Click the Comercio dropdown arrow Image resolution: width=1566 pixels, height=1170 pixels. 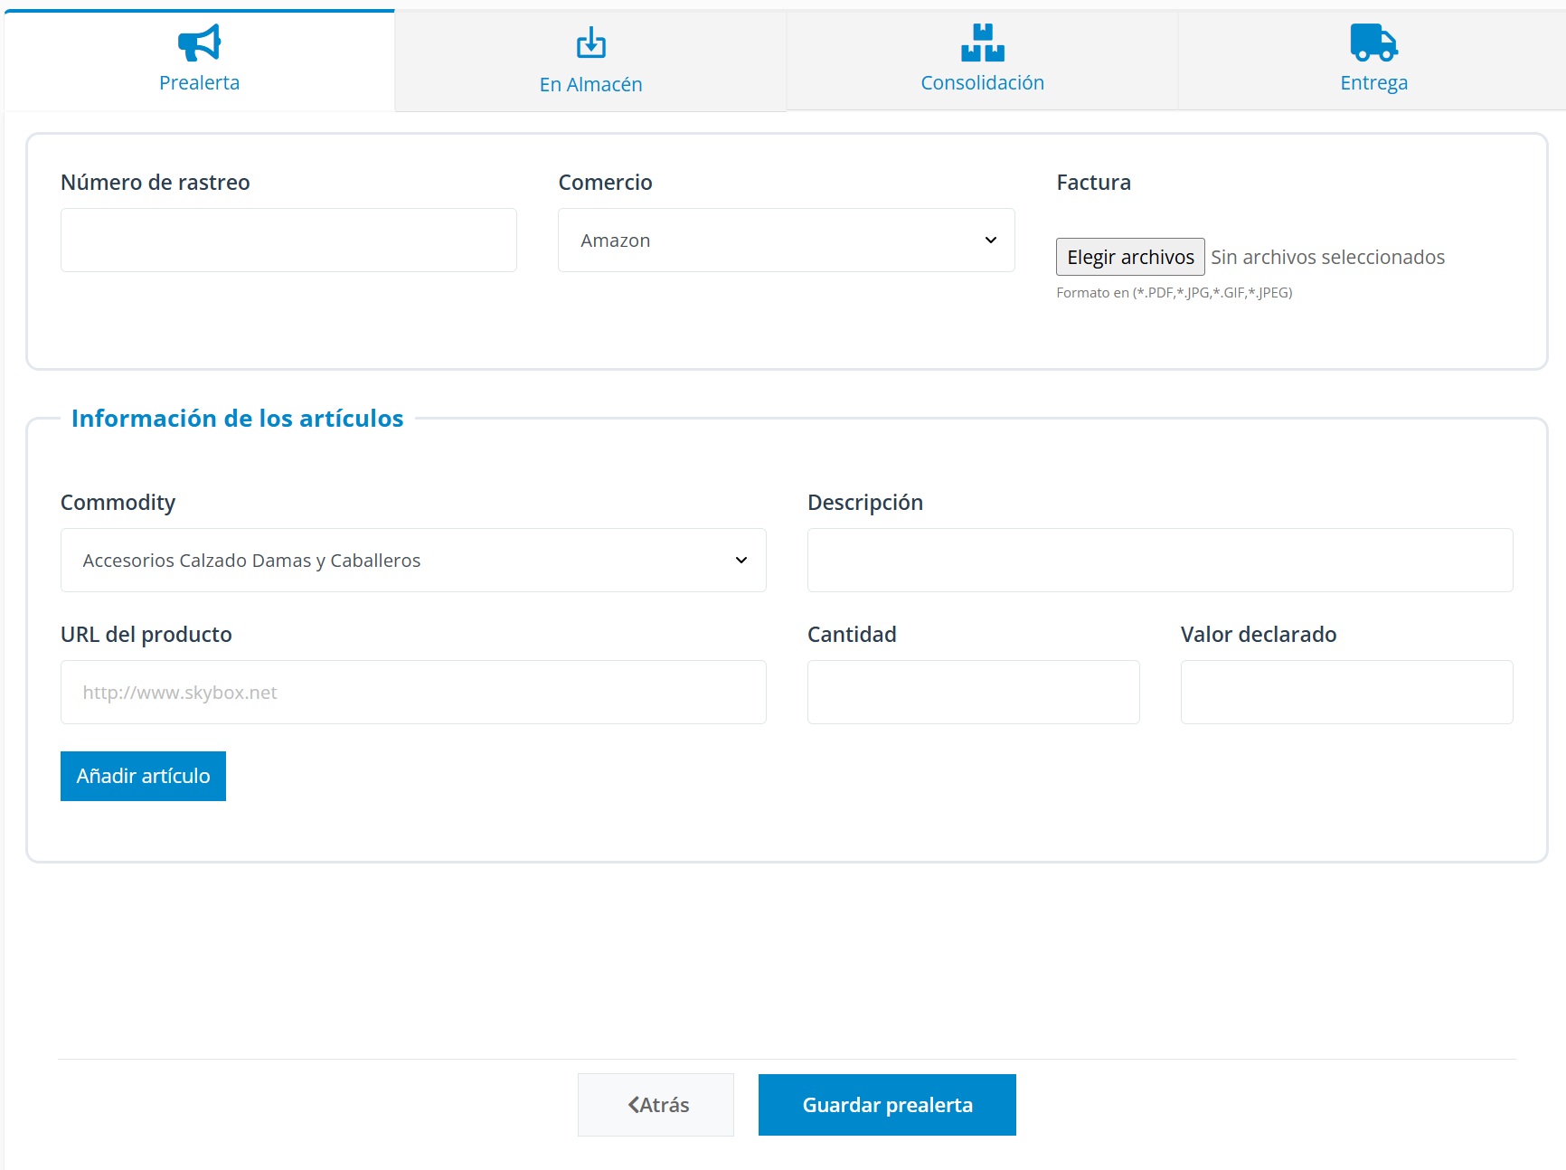click(x=991, y=241)
